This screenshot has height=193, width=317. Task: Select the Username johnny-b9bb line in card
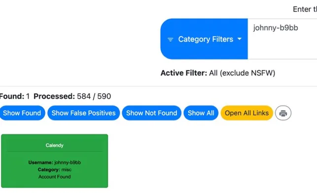55,163
